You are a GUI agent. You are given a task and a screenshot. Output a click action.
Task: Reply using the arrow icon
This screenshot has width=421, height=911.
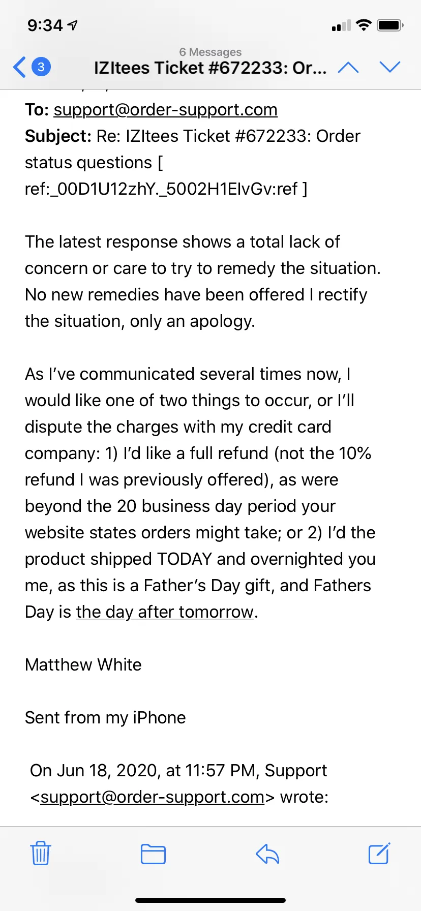267,854
